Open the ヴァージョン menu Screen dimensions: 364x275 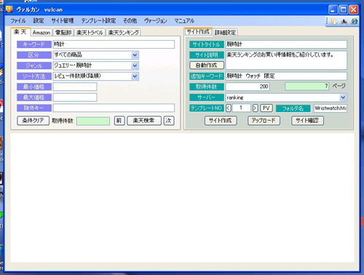pyautogui.click(x=156, y=21)
